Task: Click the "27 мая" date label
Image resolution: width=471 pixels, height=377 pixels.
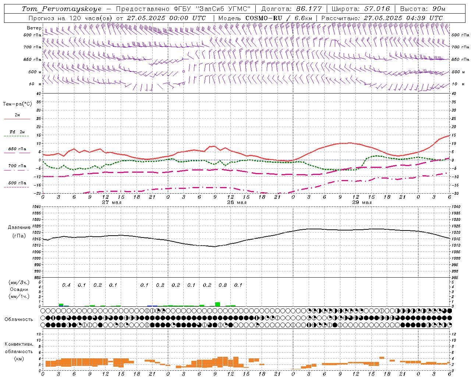Action: tap(112, 202)
